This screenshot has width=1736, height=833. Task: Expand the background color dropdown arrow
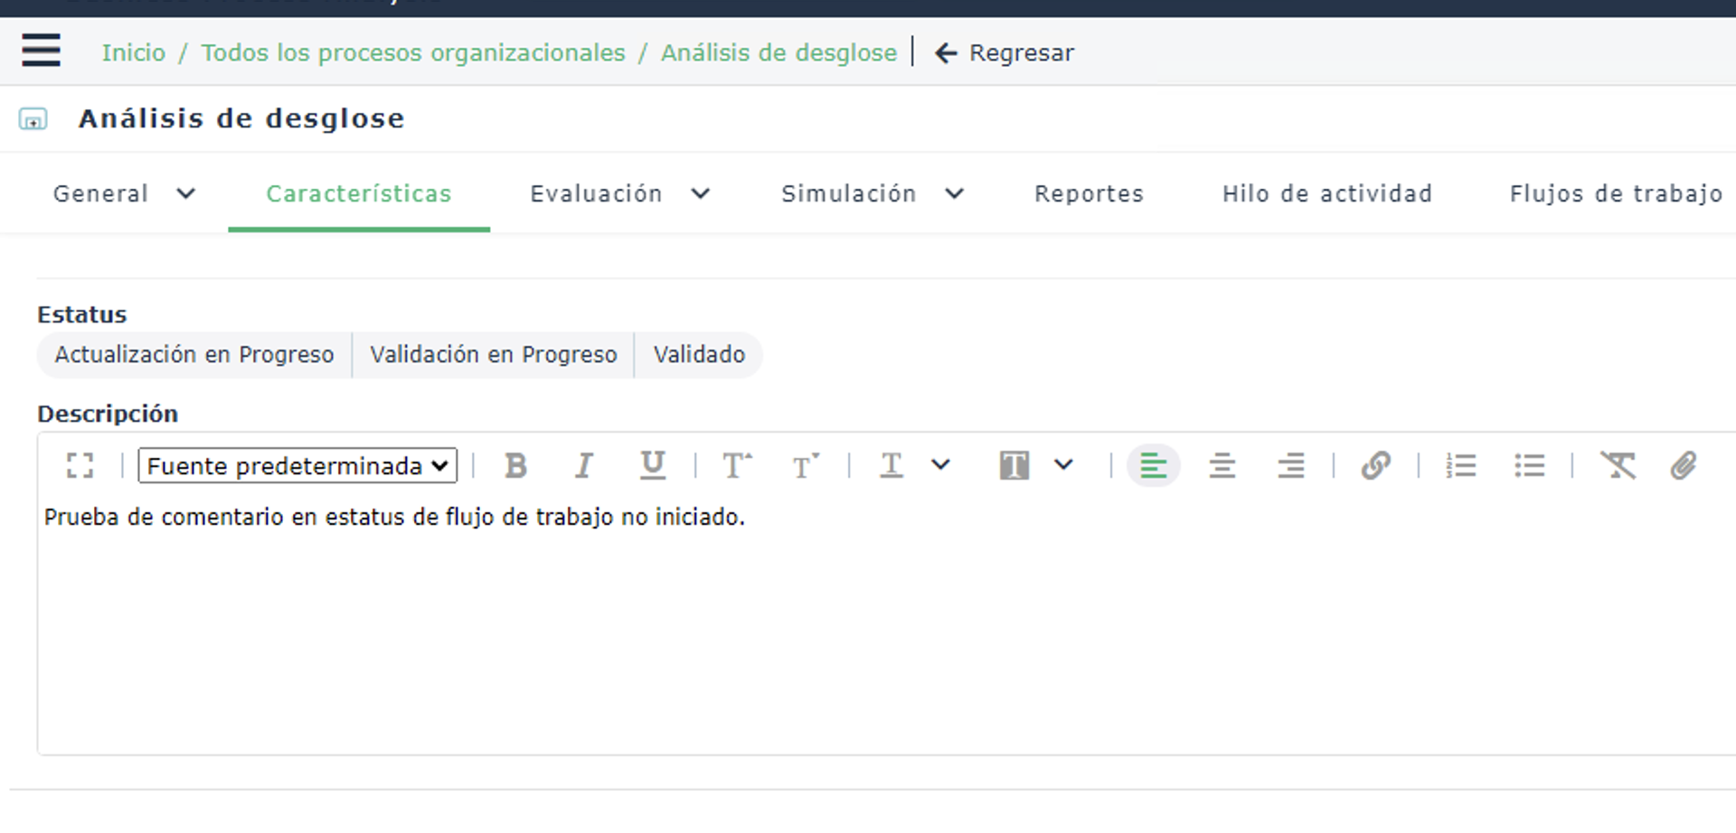coord(1064,465)
